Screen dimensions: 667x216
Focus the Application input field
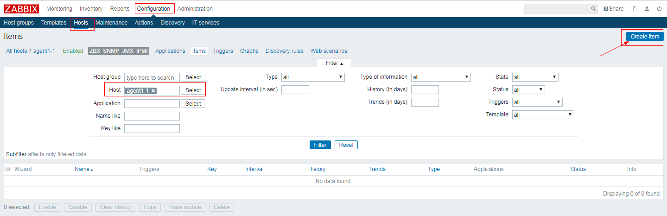(152, 104)
